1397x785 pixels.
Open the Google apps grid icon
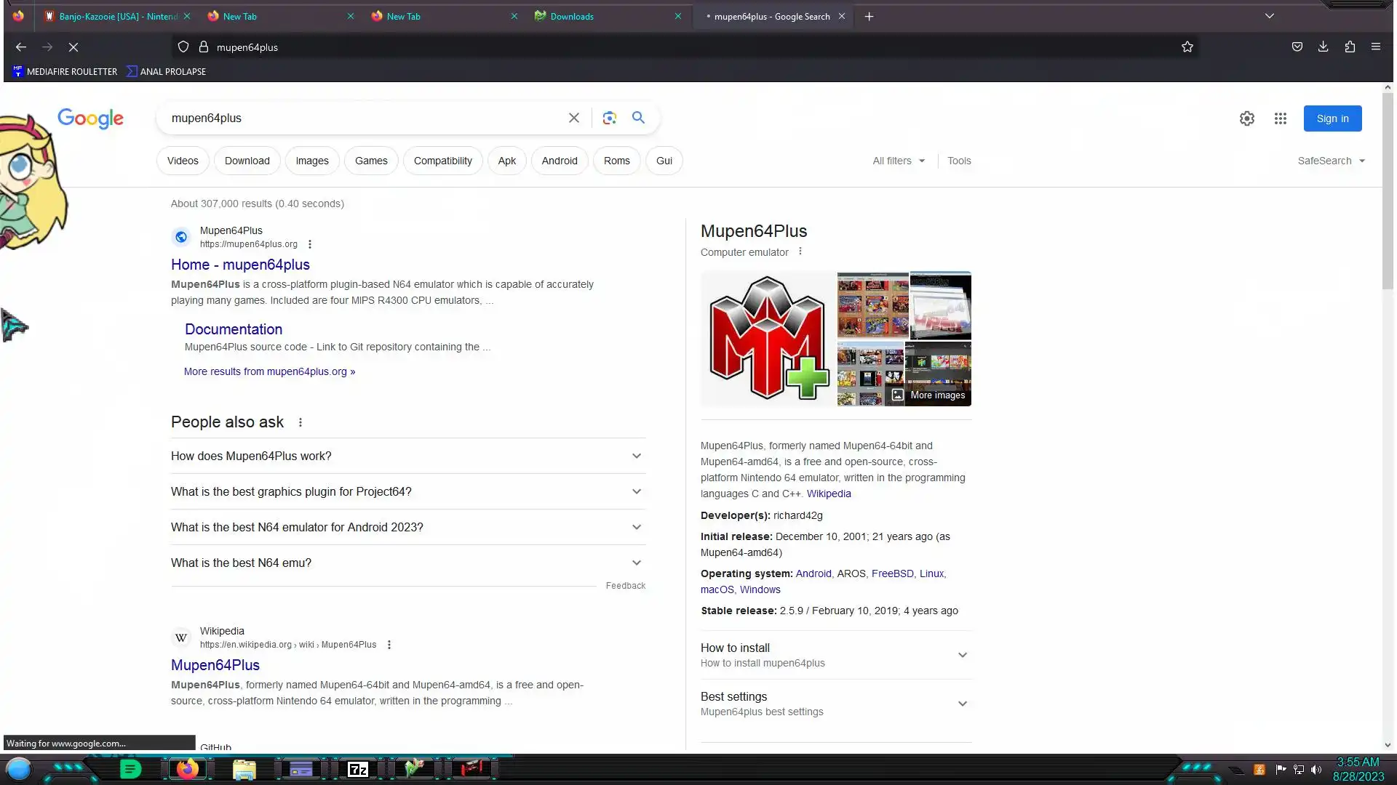(x=1280, y=118)
